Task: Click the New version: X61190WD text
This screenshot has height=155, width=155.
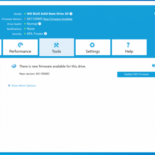Action: pyautogui.click(x=34, y=74)
